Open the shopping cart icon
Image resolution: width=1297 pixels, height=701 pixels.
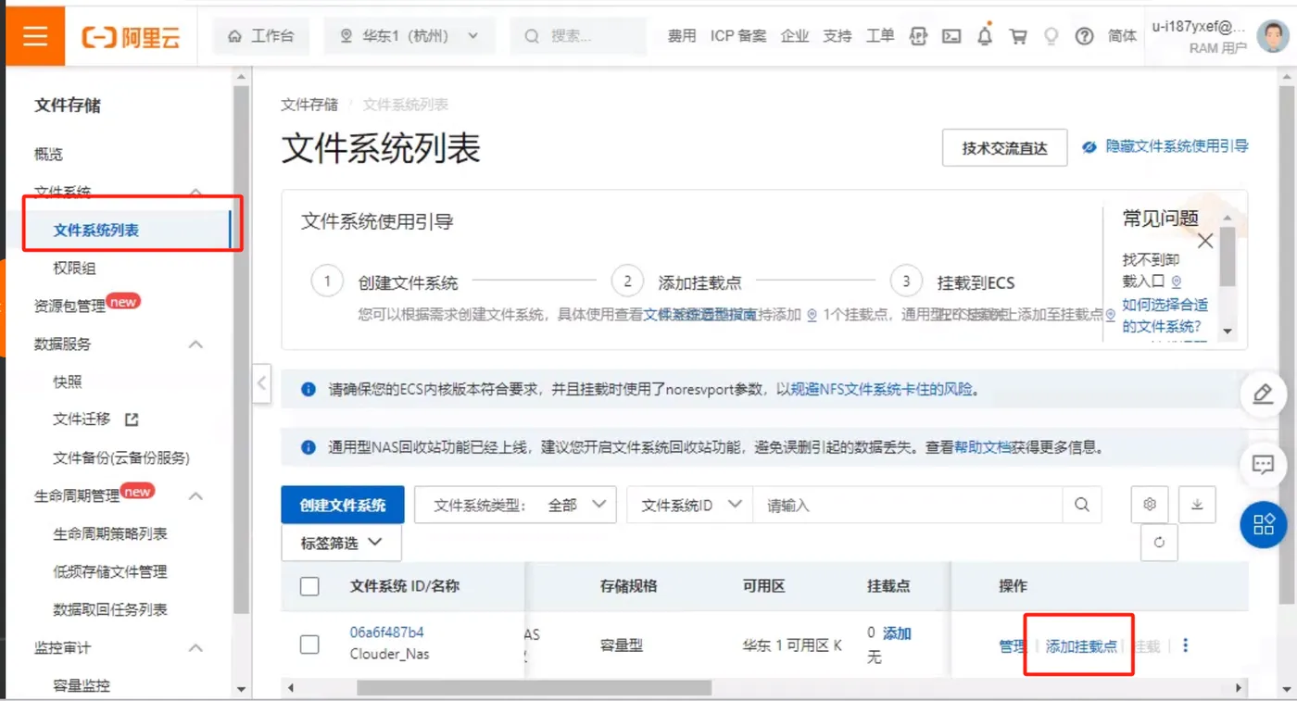coord(1018,36)
